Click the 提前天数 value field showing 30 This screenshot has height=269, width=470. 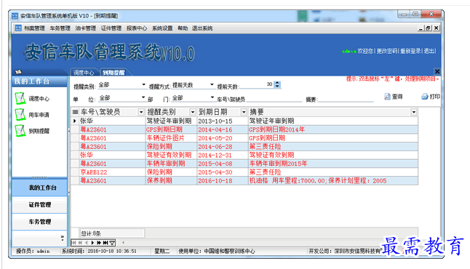[257, 84]
